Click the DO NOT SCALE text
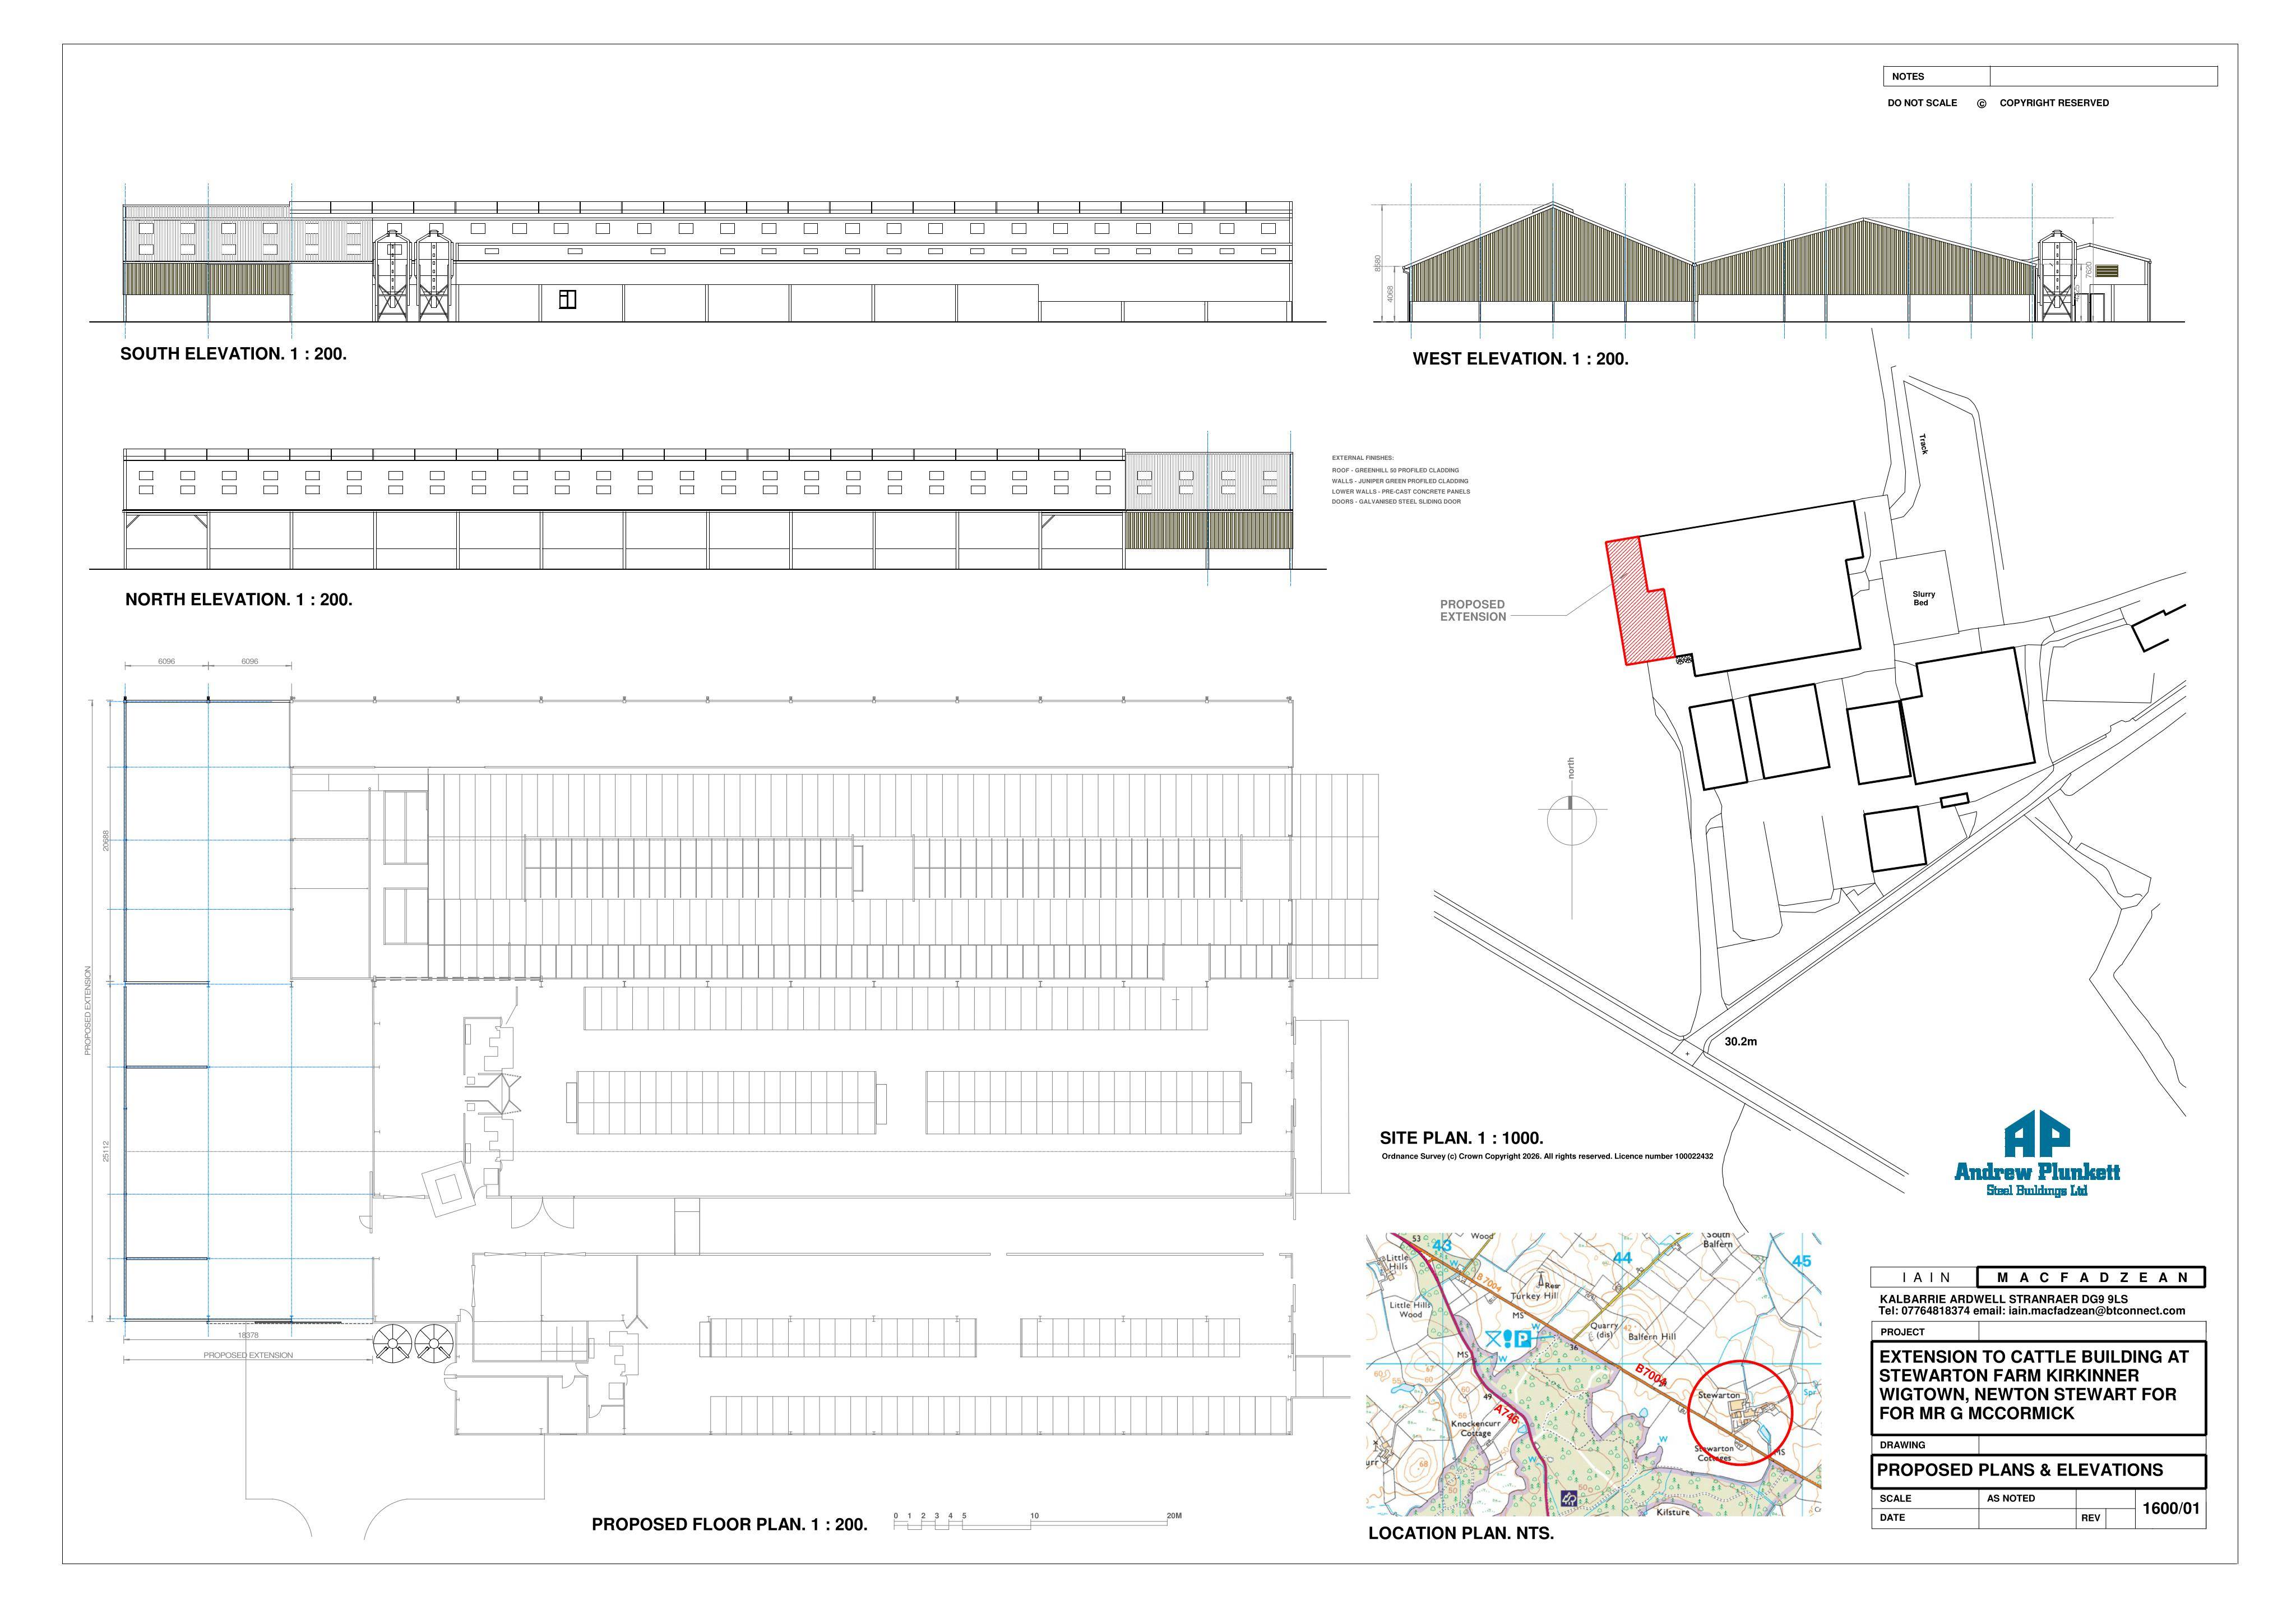Viewport: 2296px width, 1623px height. point(1922,103)
